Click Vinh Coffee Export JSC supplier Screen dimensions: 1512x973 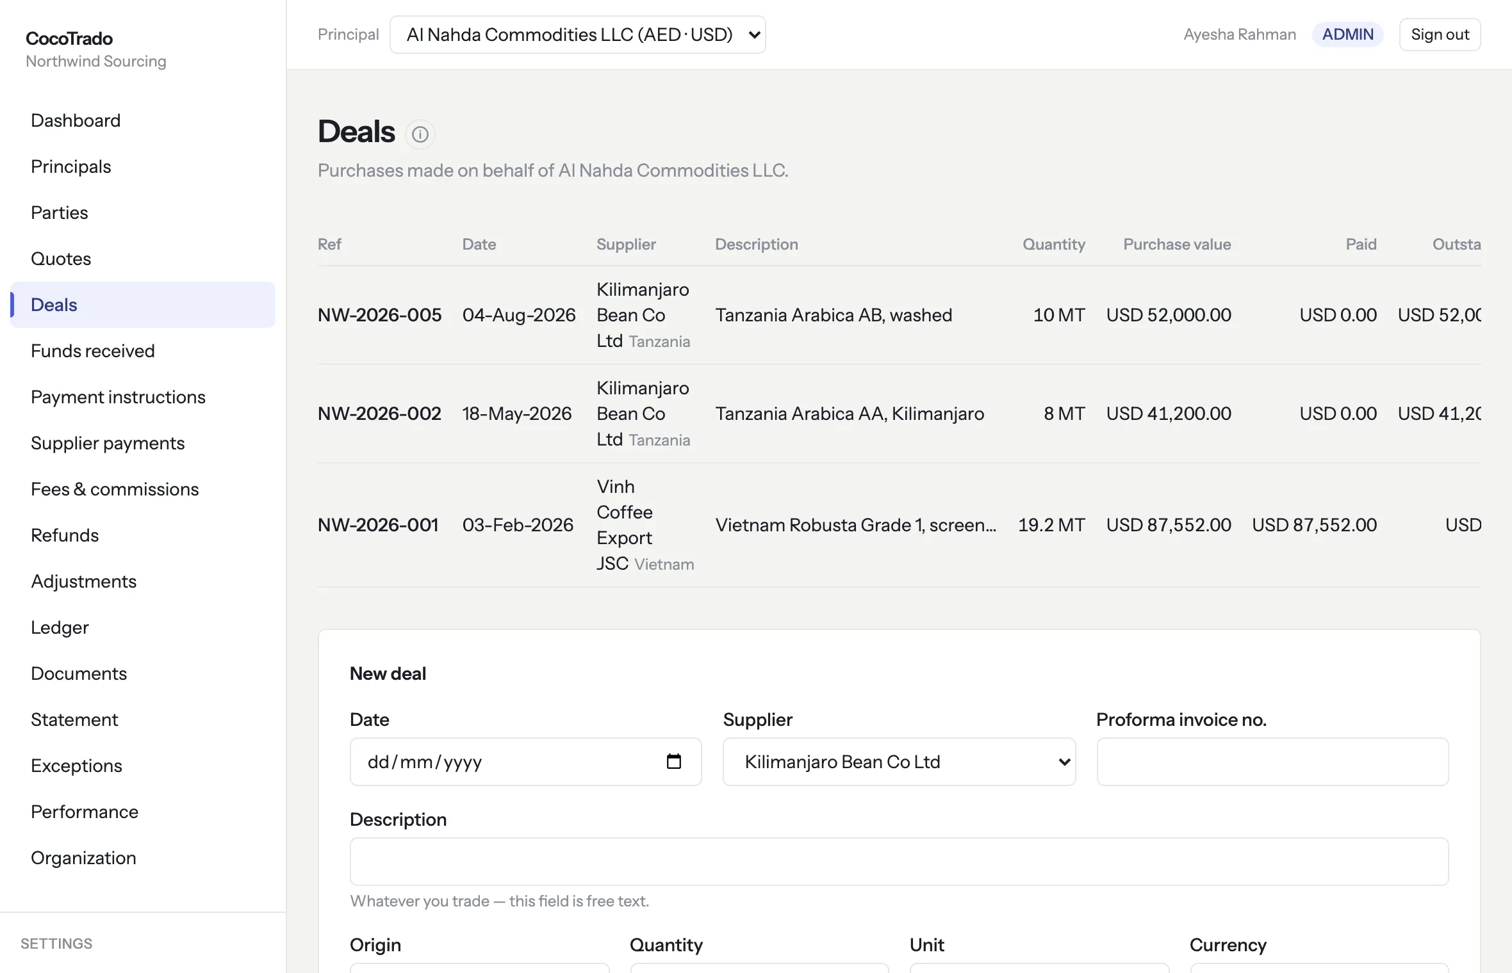(x=645, y=525)
